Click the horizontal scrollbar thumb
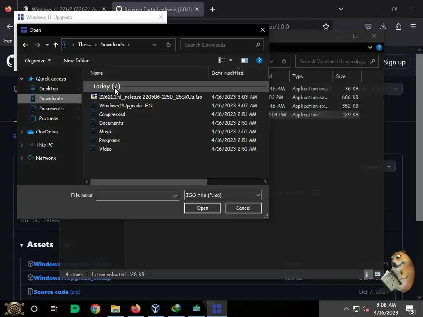The image size is (423, 317). pos(149,182)
